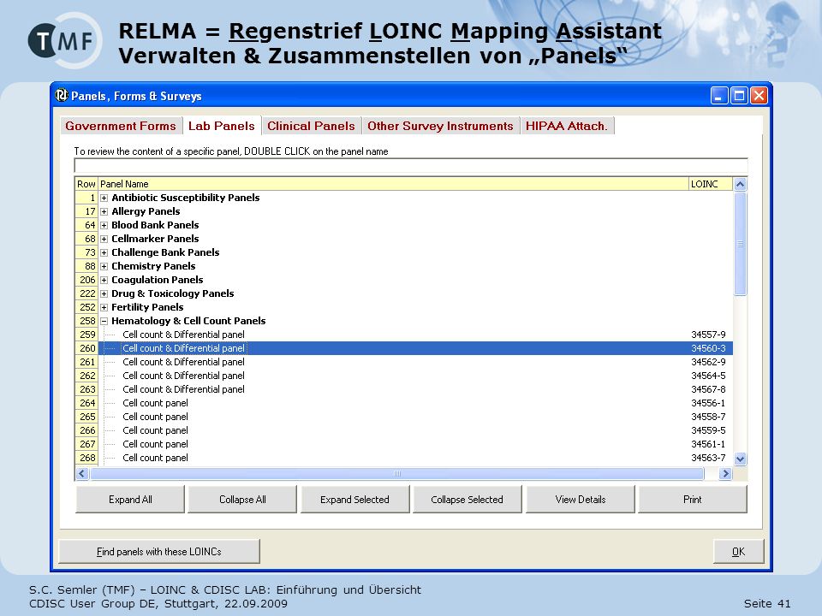The image size is (822, 616).
Task: Select highlighted panel row 260
Action: tap(415, 348)
